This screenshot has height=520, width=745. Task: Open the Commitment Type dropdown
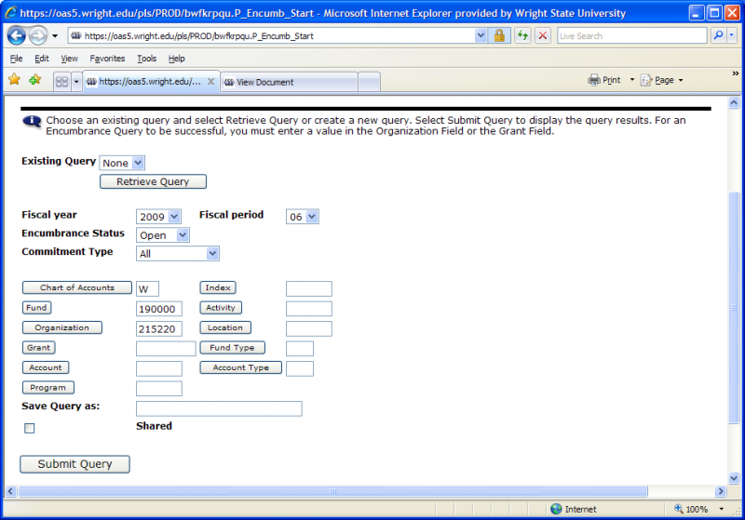[177, 253]
